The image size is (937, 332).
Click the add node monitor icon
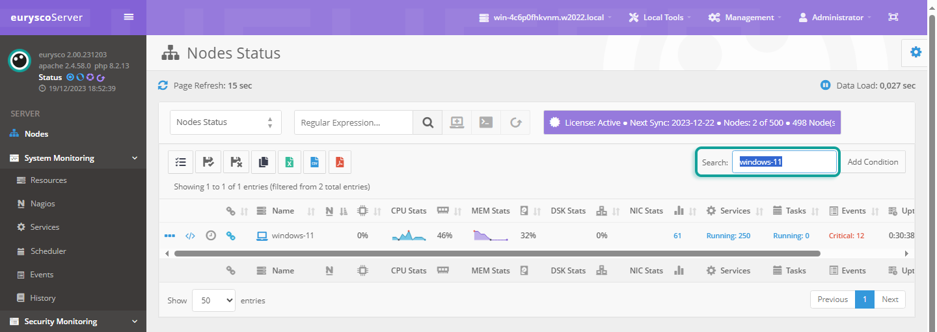[x=457, y=122]
